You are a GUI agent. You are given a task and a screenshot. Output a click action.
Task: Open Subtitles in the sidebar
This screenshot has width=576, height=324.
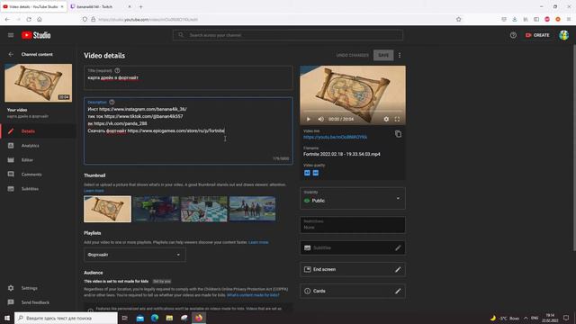pos(38,188)
